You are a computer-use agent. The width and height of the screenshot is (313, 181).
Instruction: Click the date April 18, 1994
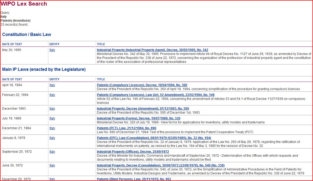pyautogui.click(x=12, y=85)
